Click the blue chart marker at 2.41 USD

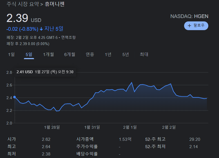point(15,97)
